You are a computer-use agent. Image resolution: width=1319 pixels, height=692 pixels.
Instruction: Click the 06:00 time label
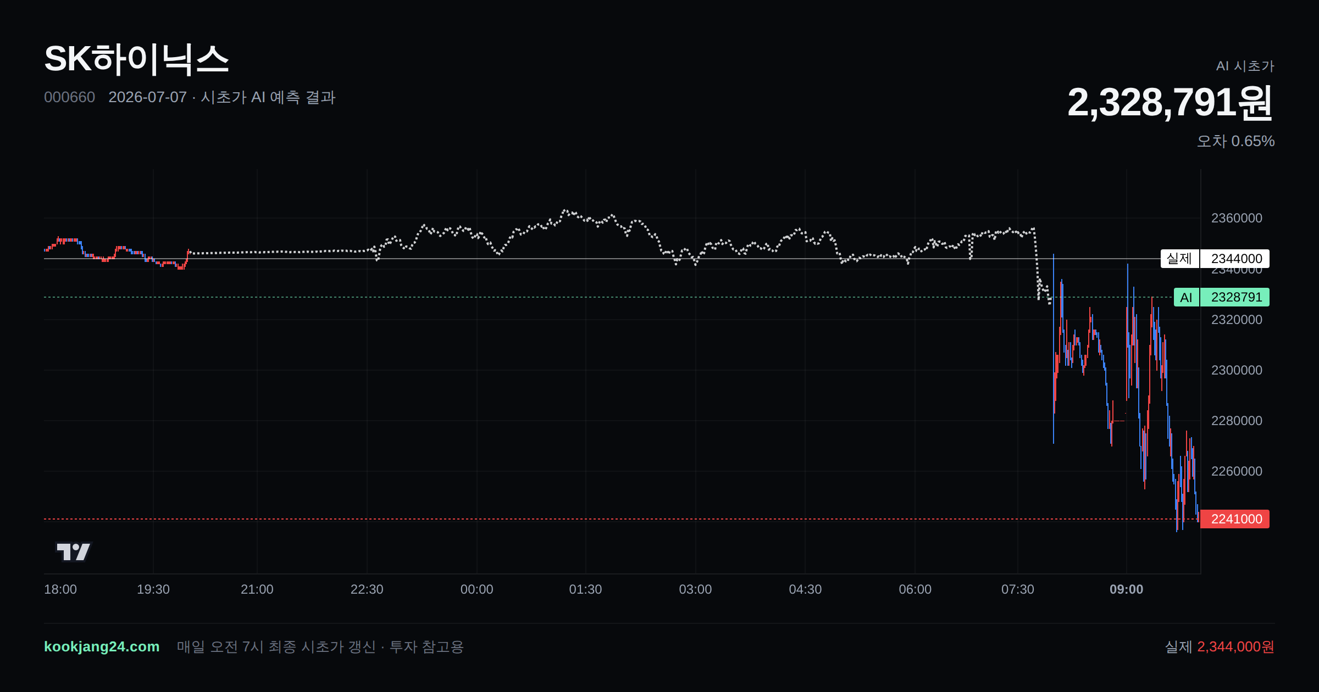coord(916,589)
